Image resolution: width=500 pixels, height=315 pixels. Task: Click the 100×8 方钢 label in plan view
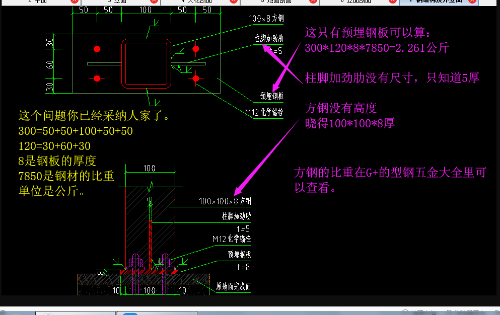[266, 19]
